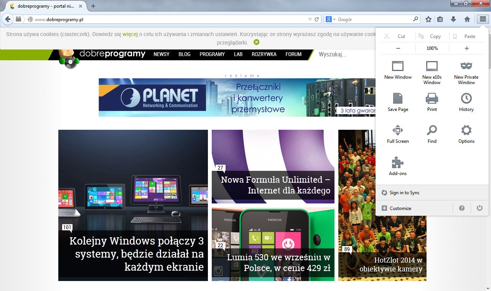Click the 27 comments badge
Viewport: 491px width, 291px height.
[x=220, y=168]
